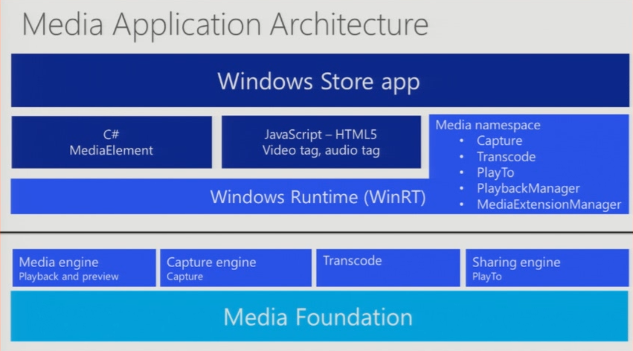This screenshot has height=351, width=633.
Task: Click the 'Capture engine' block
Action: coord(236,268)
